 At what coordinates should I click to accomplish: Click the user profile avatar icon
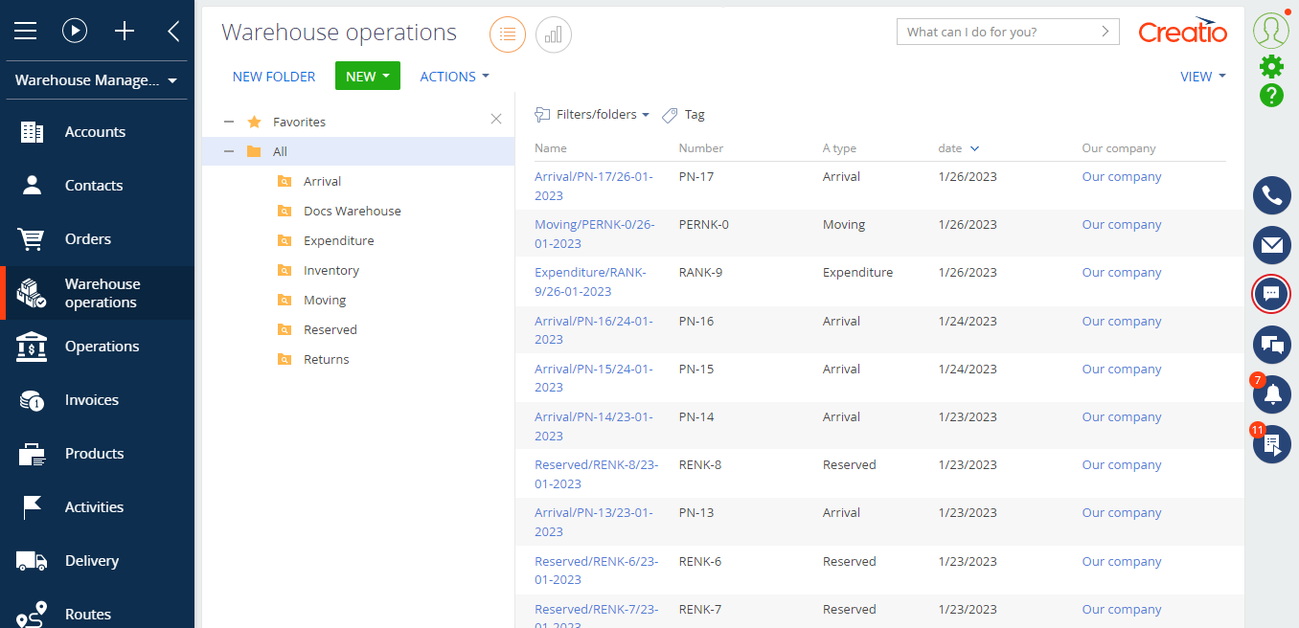[x=1271, y=31]
